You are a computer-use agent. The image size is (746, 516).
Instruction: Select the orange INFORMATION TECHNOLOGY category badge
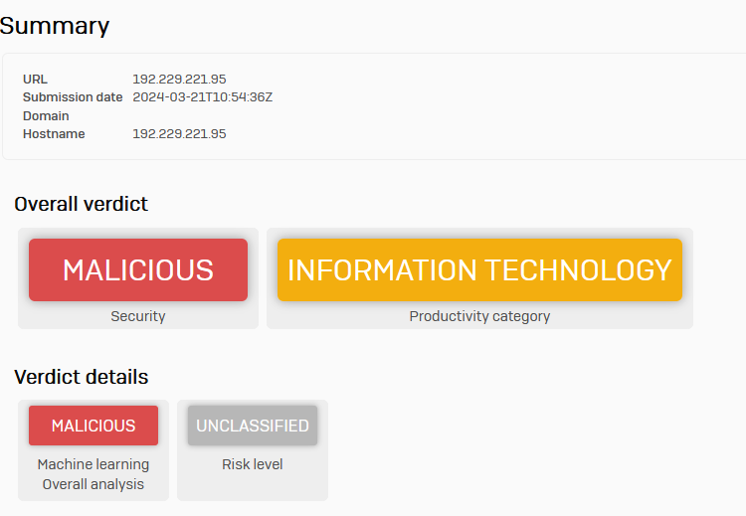479,269
